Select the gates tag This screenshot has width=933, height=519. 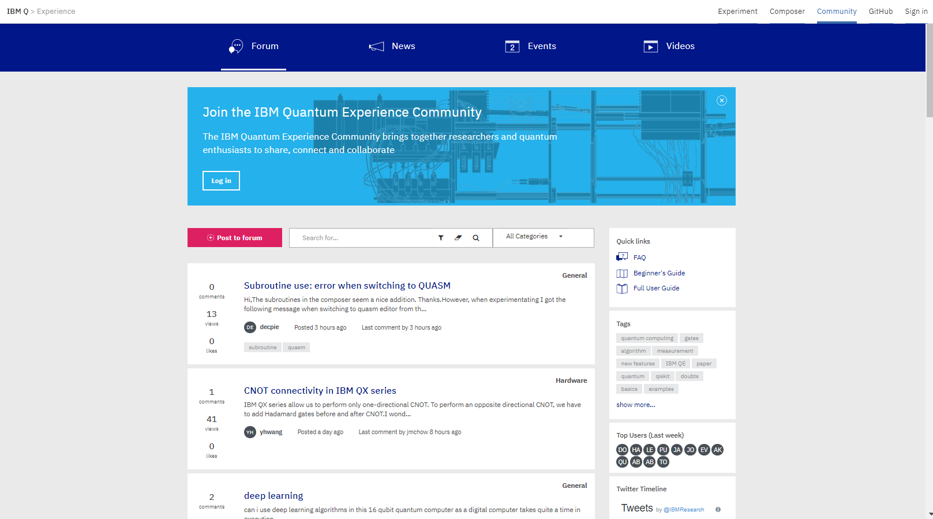(691, 338)
